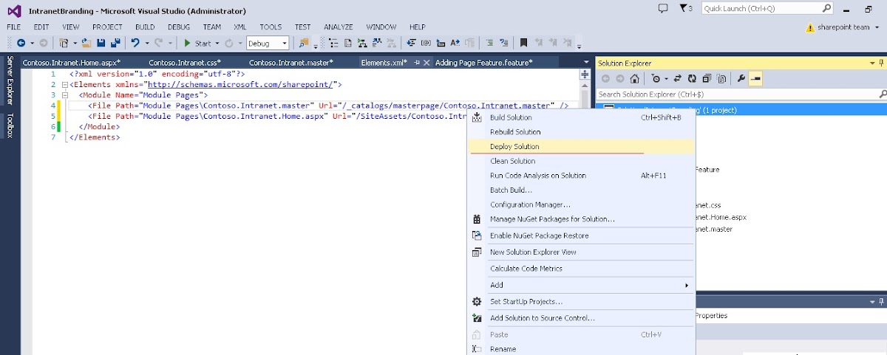This screenshot has height=355, width=887.
Task: Open the notifications flag icon
Action: pyautogui.click(x=684, y=8)
